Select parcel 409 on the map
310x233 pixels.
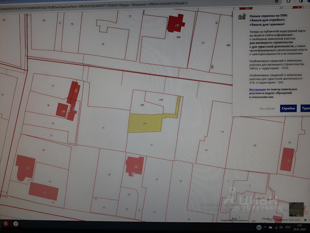tap(142, 105)
